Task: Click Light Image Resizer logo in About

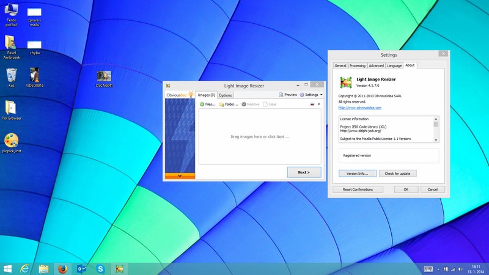Action: pyautogui.click(x=346, y=82)
